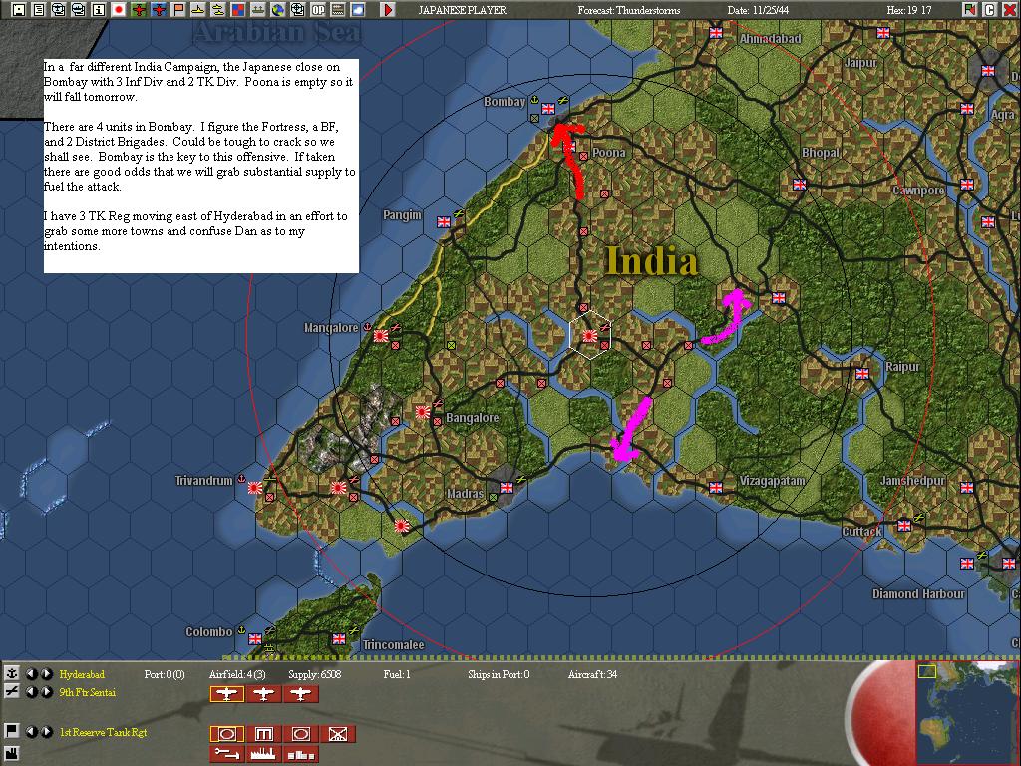Viewport: 1021px width, 766px height.
Task: Select the British base at Cuttack
Action: point(903,525)
